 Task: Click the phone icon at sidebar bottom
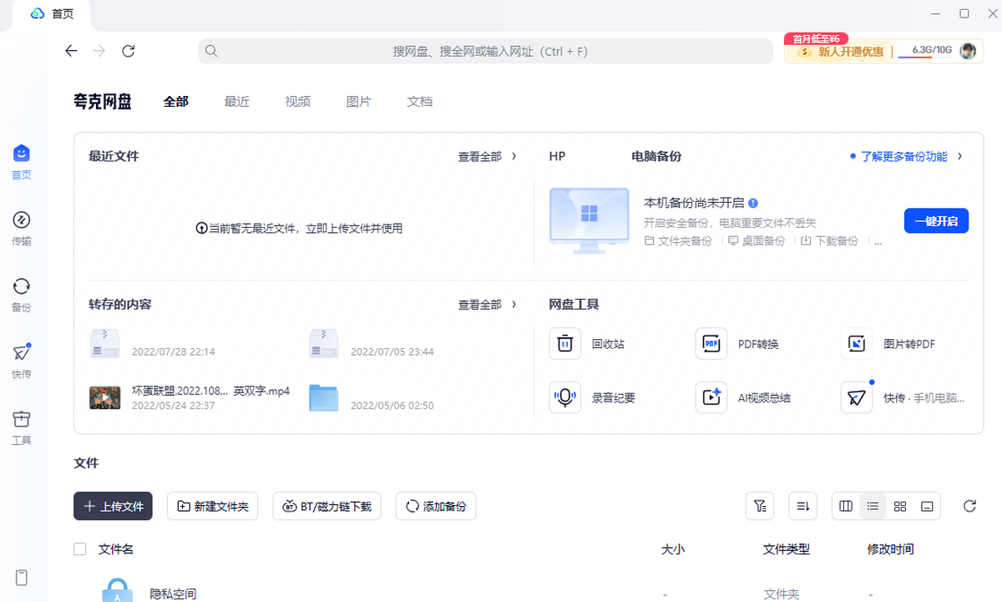[x=22, y=578]
